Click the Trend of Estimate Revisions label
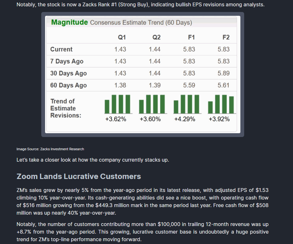 coord(66,108)
